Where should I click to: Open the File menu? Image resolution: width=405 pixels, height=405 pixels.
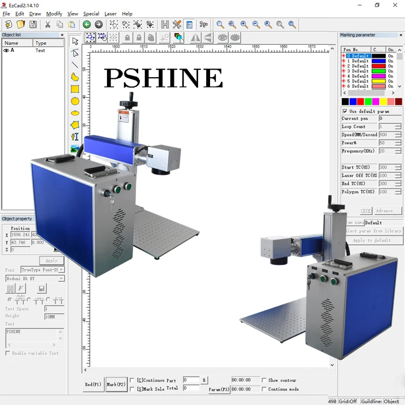(6, 13)
